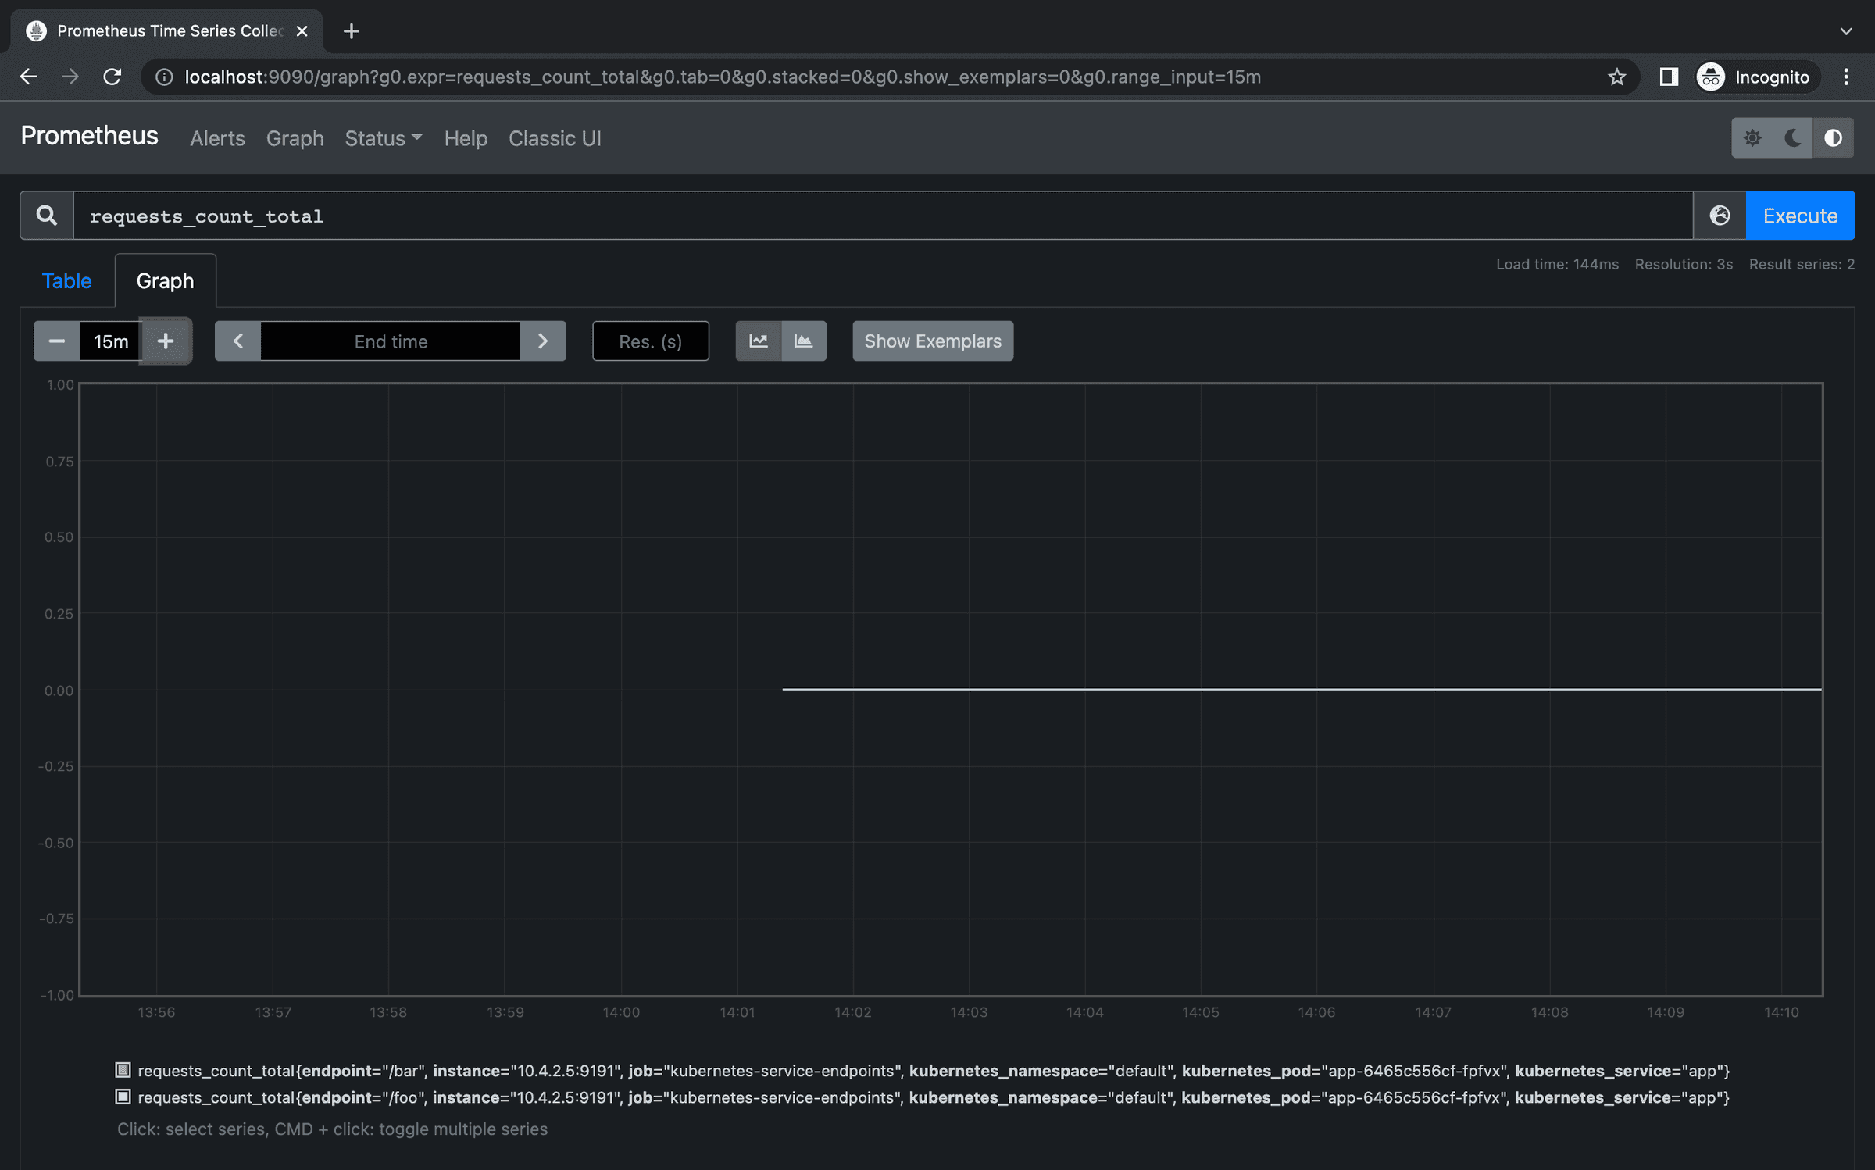This screenshot has height=1170, width=1875.
Task: Toggle the /foo series legend checkbox
Action: point(123,1097)
